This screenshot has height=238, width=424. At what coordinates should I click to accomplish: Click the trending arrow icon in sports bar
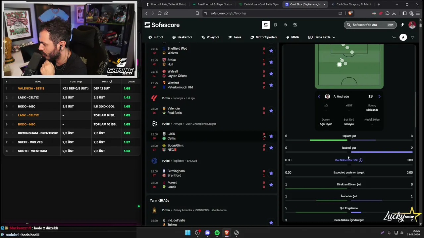[x=394, y=37]
